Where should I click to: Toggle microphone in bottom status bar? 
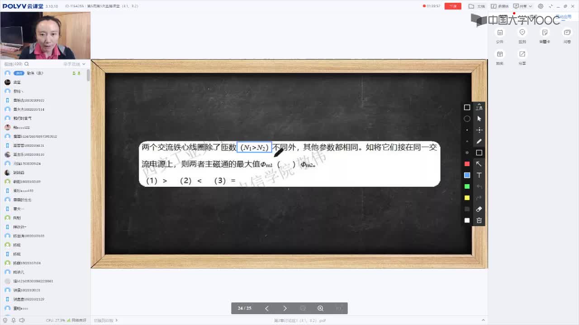tap(13, 320)
